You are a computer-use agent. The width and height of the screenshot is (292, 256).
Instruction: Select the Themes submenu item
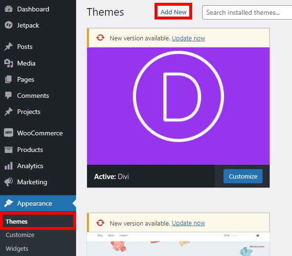(x=38, y=221)
